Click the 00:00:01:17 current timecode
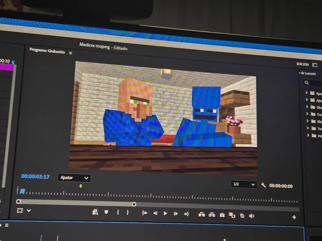Viewport: 322px width, 241px height. click(36, 176)
